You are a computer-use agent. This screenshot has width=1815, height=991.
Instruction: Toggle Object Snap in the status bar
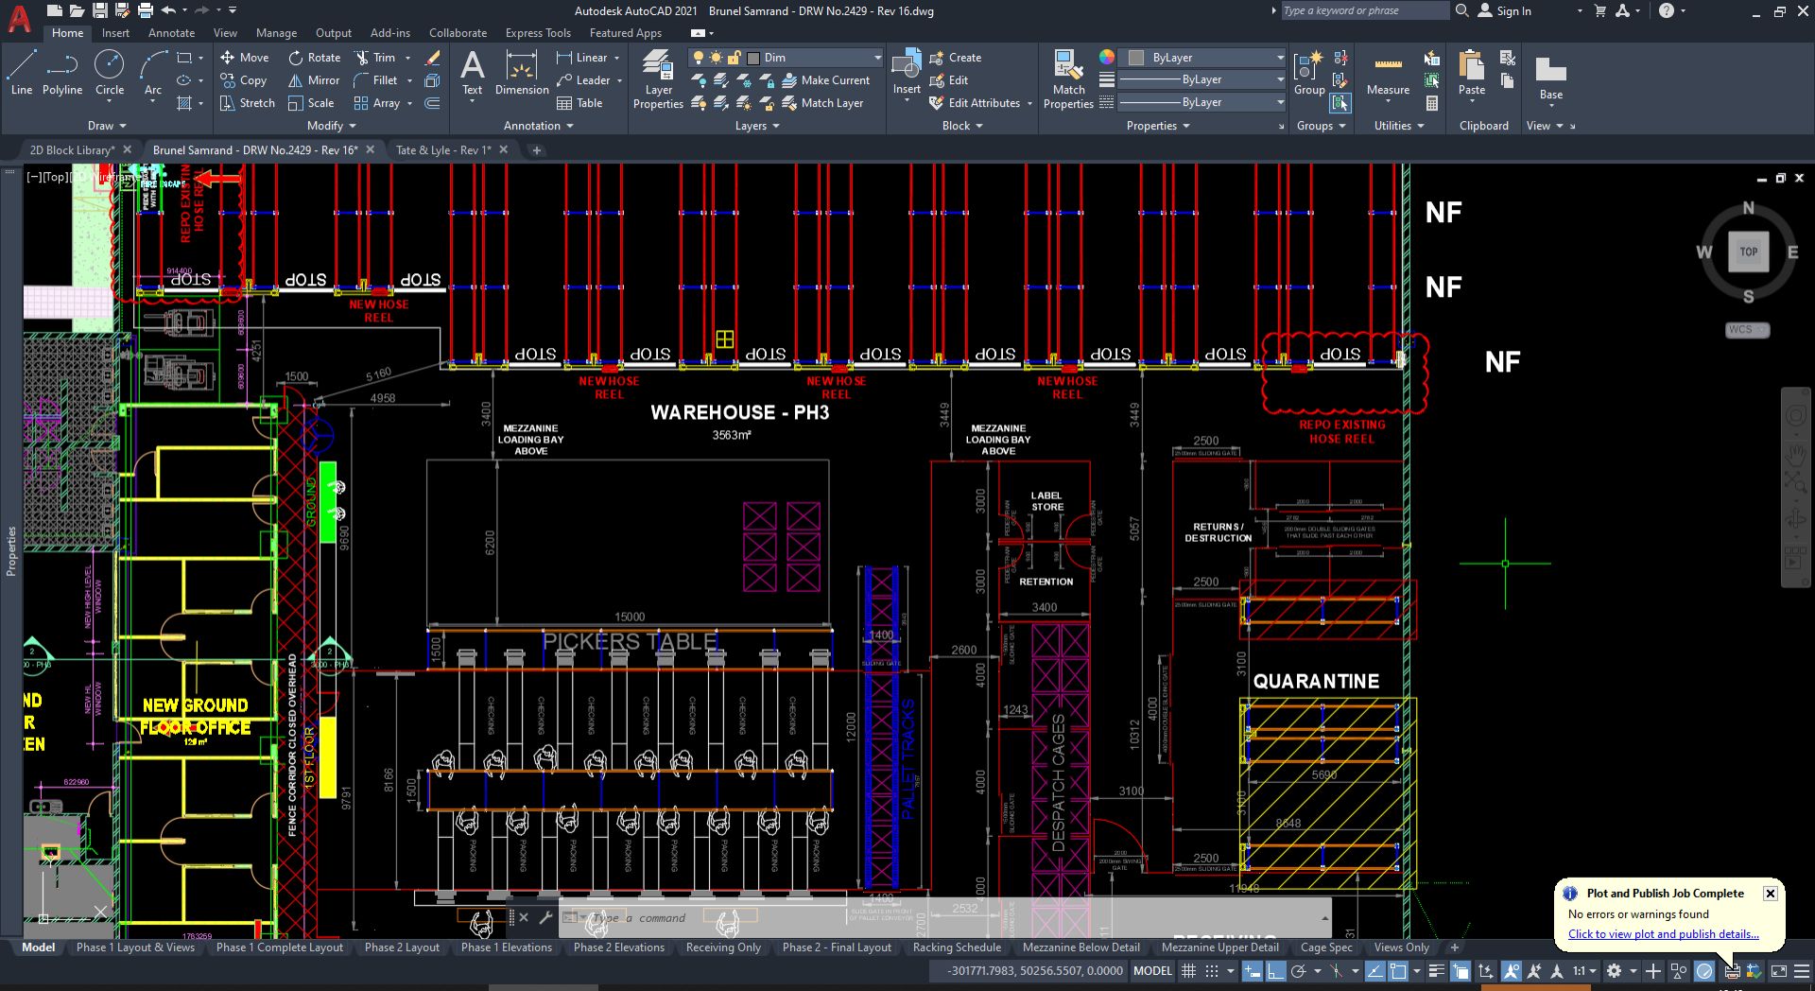[x=1336, y=970]
